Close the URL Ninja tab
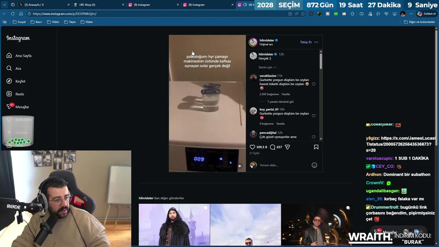The image size is (439, 247). coord(123,5)
